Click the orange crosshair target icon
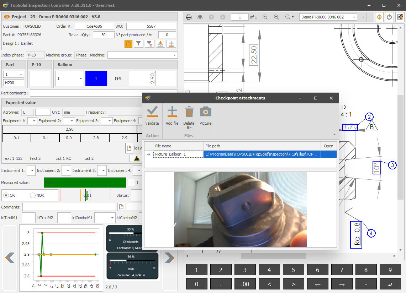Screen dimensions: 406x293 pos(379,17)
